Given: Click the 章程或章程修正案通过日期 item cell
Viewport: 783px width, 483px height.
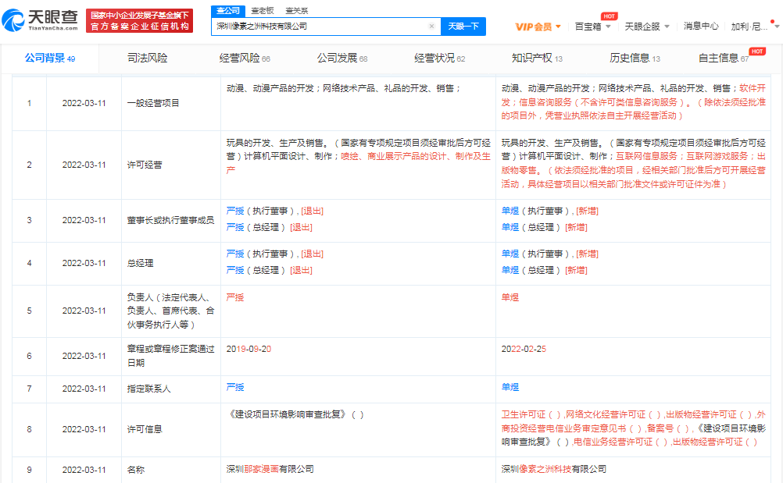Looking at the screenshot, I should (171, 356).
